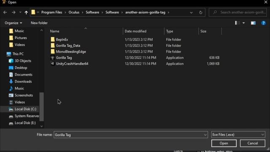
Task: Expand the address bar history dropdown
Action: tap(191, 13)
